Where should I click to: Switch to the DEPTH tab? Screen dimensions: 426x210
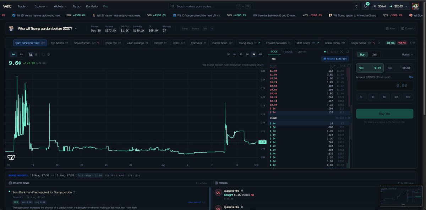pos(301,52)
